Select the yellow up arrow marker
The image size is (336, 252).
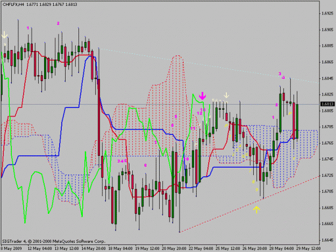pyautogui.click(x=256, y=210)
